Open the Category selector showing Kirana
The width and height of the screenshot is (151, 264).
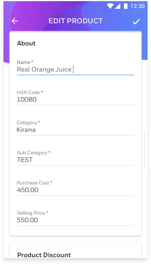point(75,130)
